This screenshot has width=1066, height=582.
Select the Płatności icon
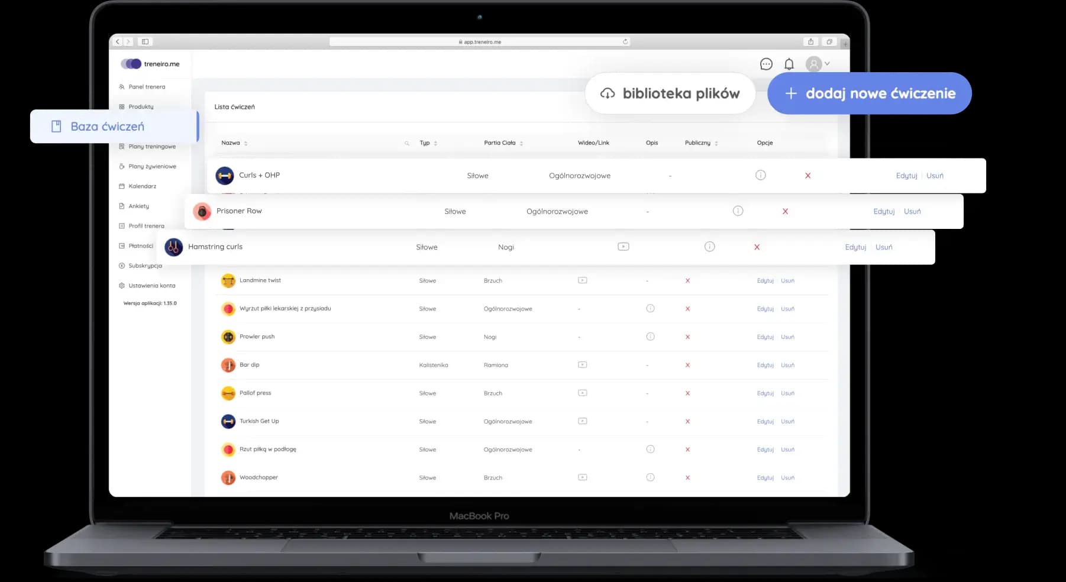122,245
